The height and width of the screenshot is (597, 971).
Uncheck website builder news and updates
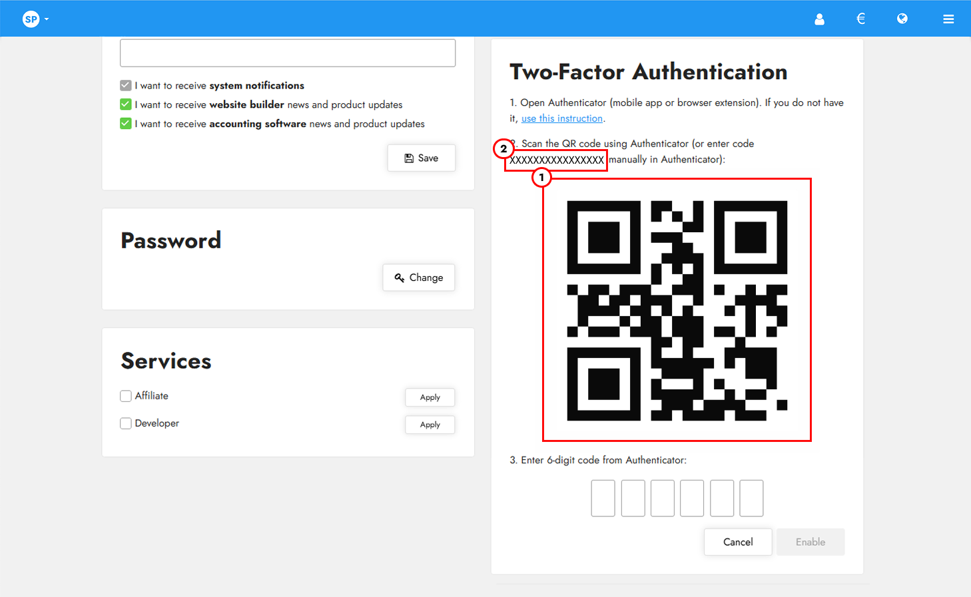(125, 104)
